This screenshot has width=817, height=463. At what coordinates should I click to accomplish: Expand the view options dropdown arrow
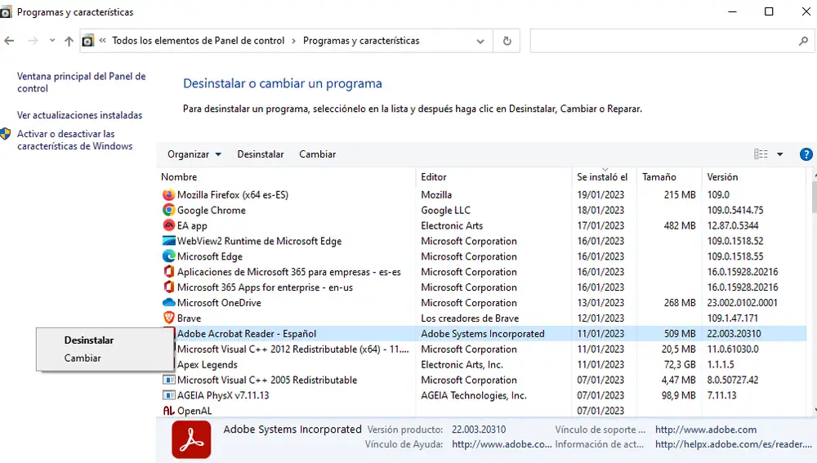point(779,154)
